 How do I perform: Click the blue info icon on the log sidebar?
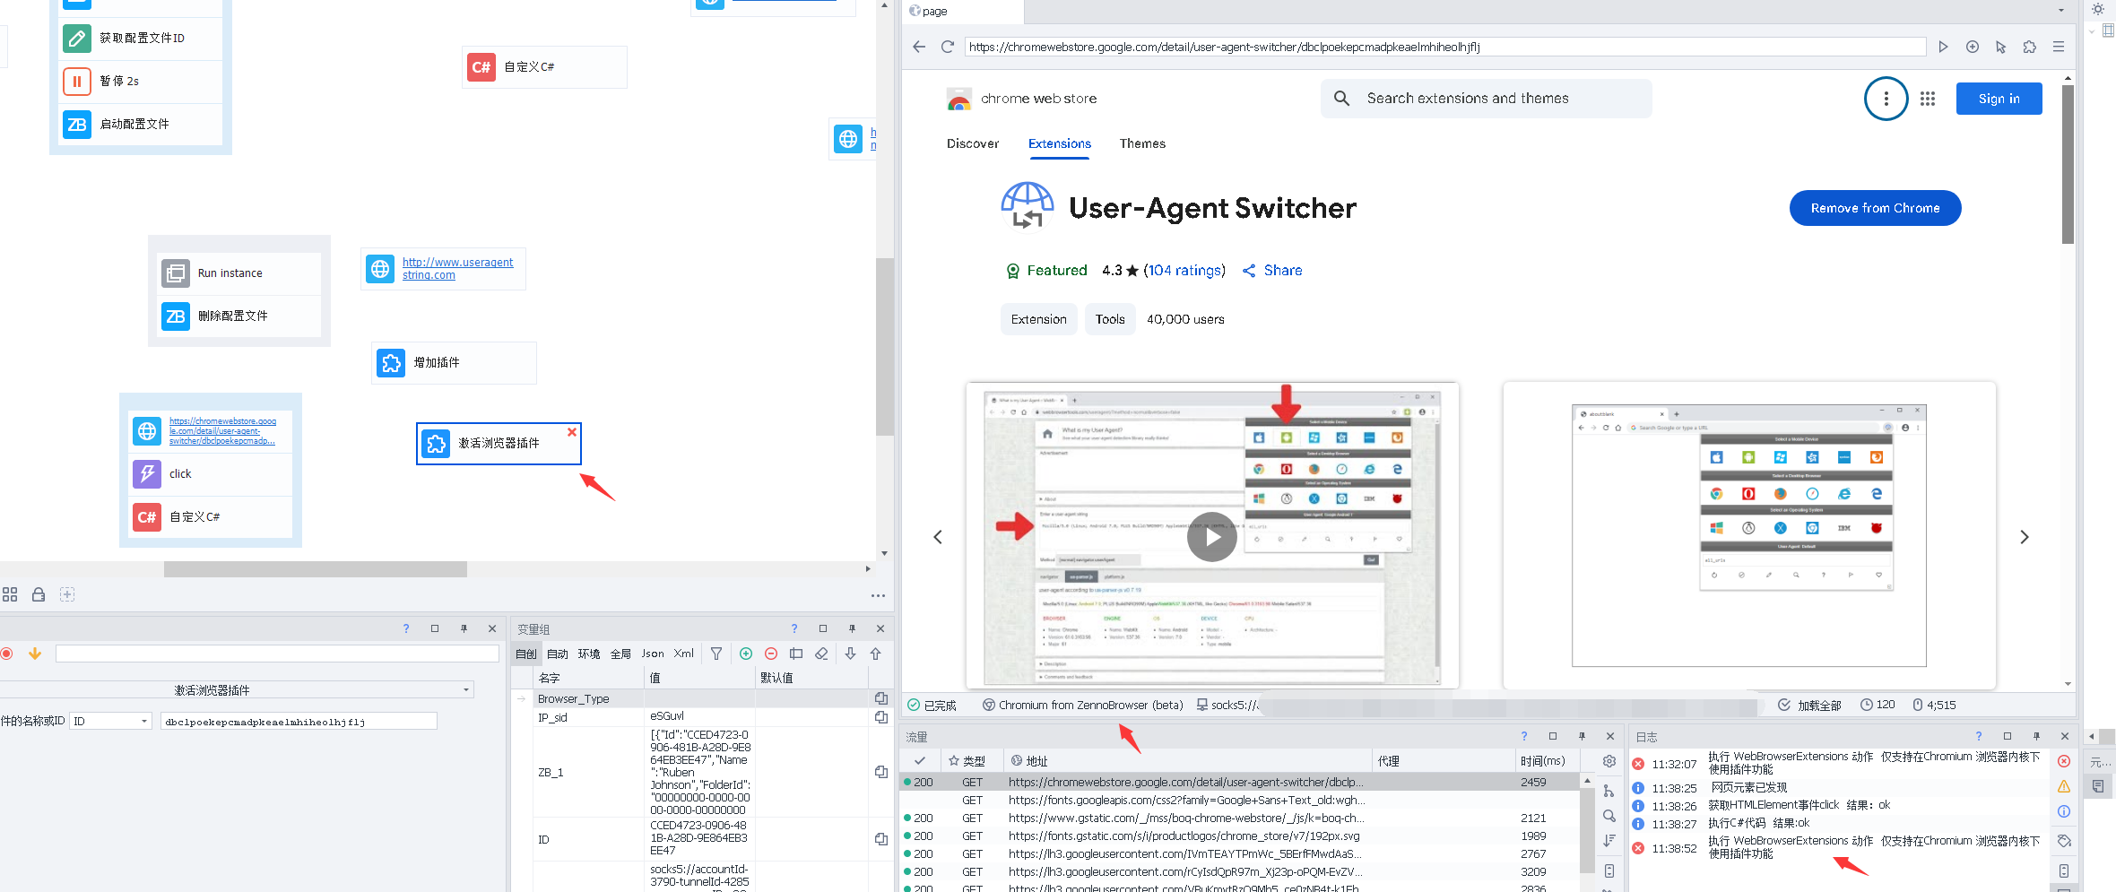pos(2064,811)
